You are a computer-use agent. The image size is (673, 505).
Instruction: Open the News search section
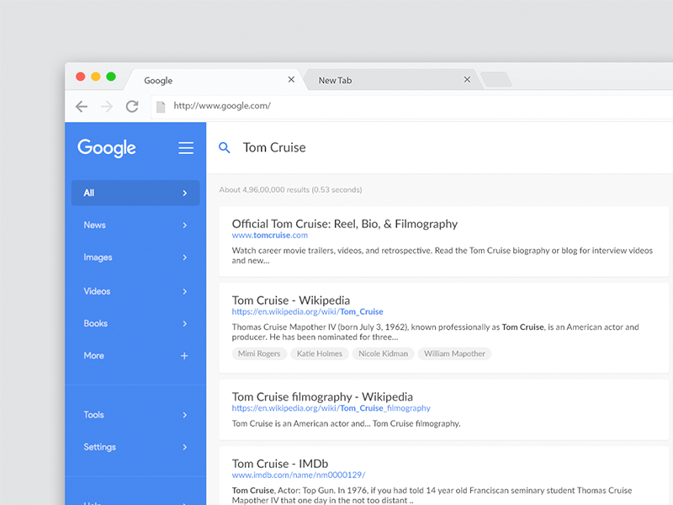[x=93, y=225]
